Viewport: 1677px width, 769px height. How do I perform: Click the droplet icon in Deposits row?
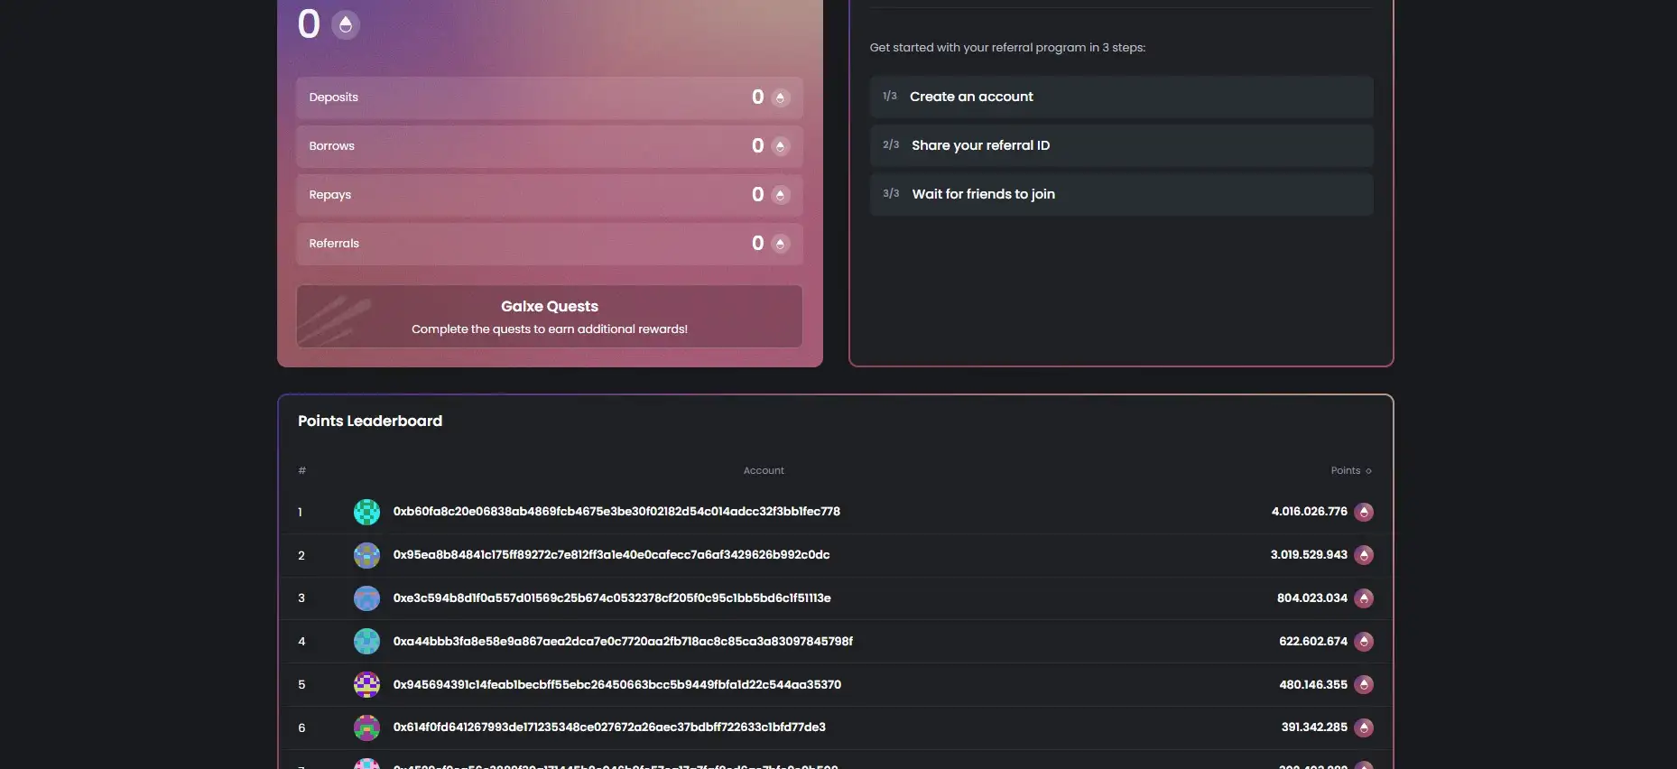point(780,97)
